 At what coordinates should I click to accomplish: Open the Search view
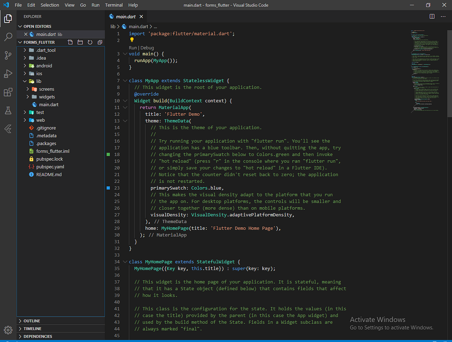(x=8, y=37)
